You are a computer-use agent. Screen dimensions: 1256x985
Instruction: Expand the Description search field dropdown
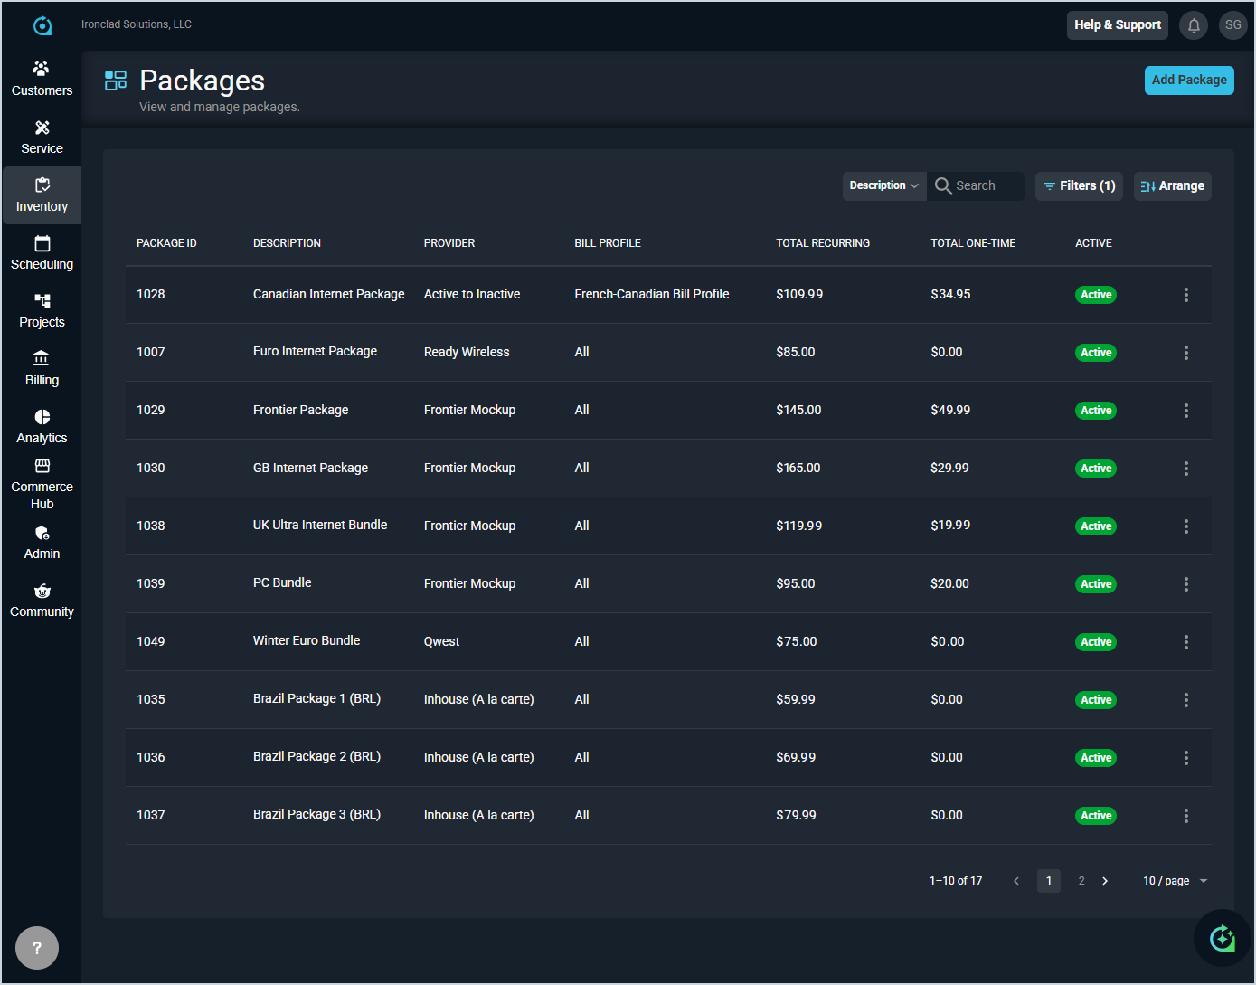[883, 185]
